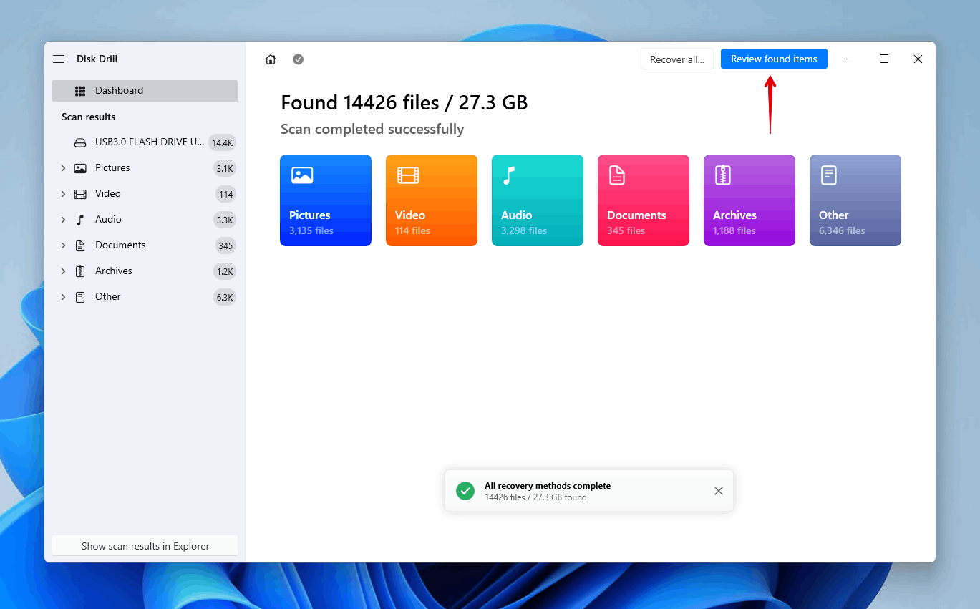The height and width of the screenshot is (609, 980).
Task: Open the pink Documents card
Action: coord(644,200)
